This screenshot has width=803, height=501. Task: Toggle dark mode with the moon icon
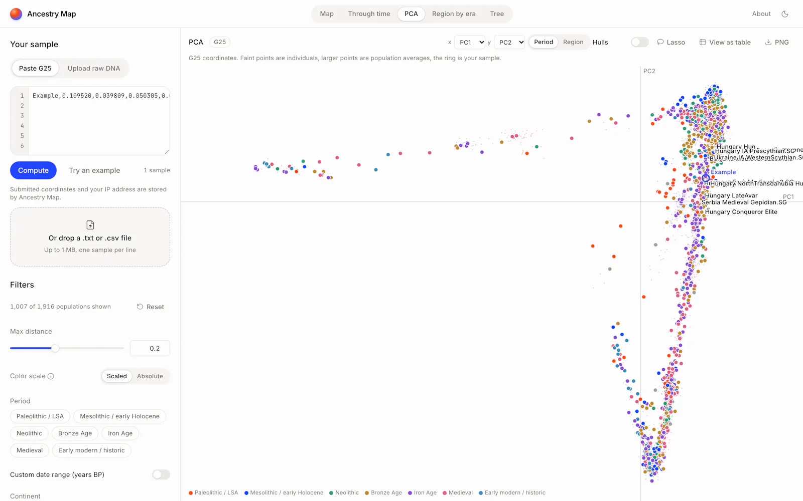tap(785, 14)
